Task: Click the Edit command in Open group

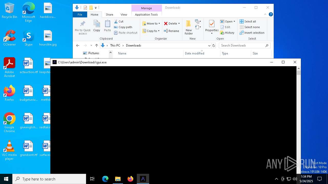Action: coord(225,27)
